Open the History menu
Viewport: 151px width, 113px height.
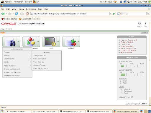click(21, 9)
